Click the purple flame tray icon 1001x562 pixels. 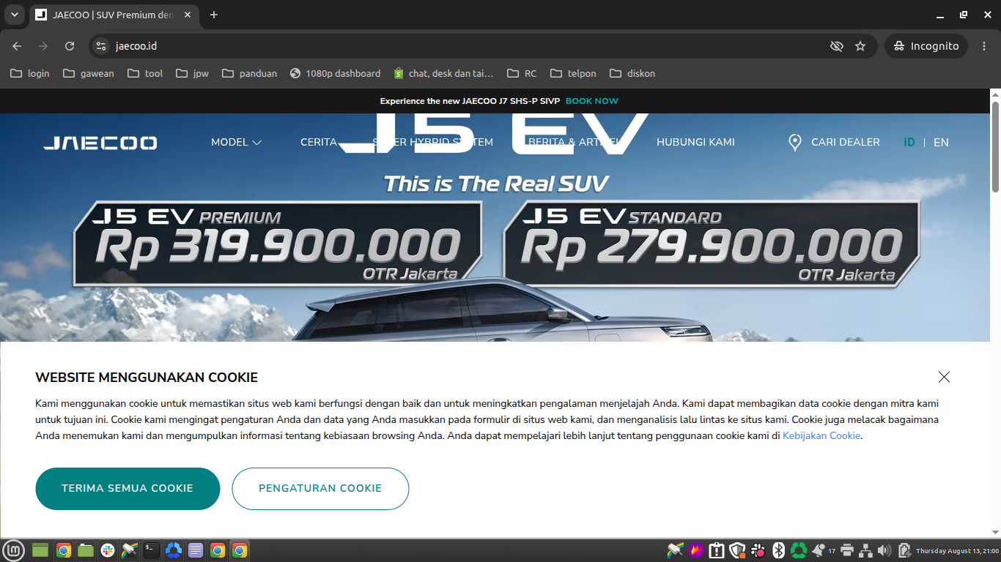(x=696, y=550)
